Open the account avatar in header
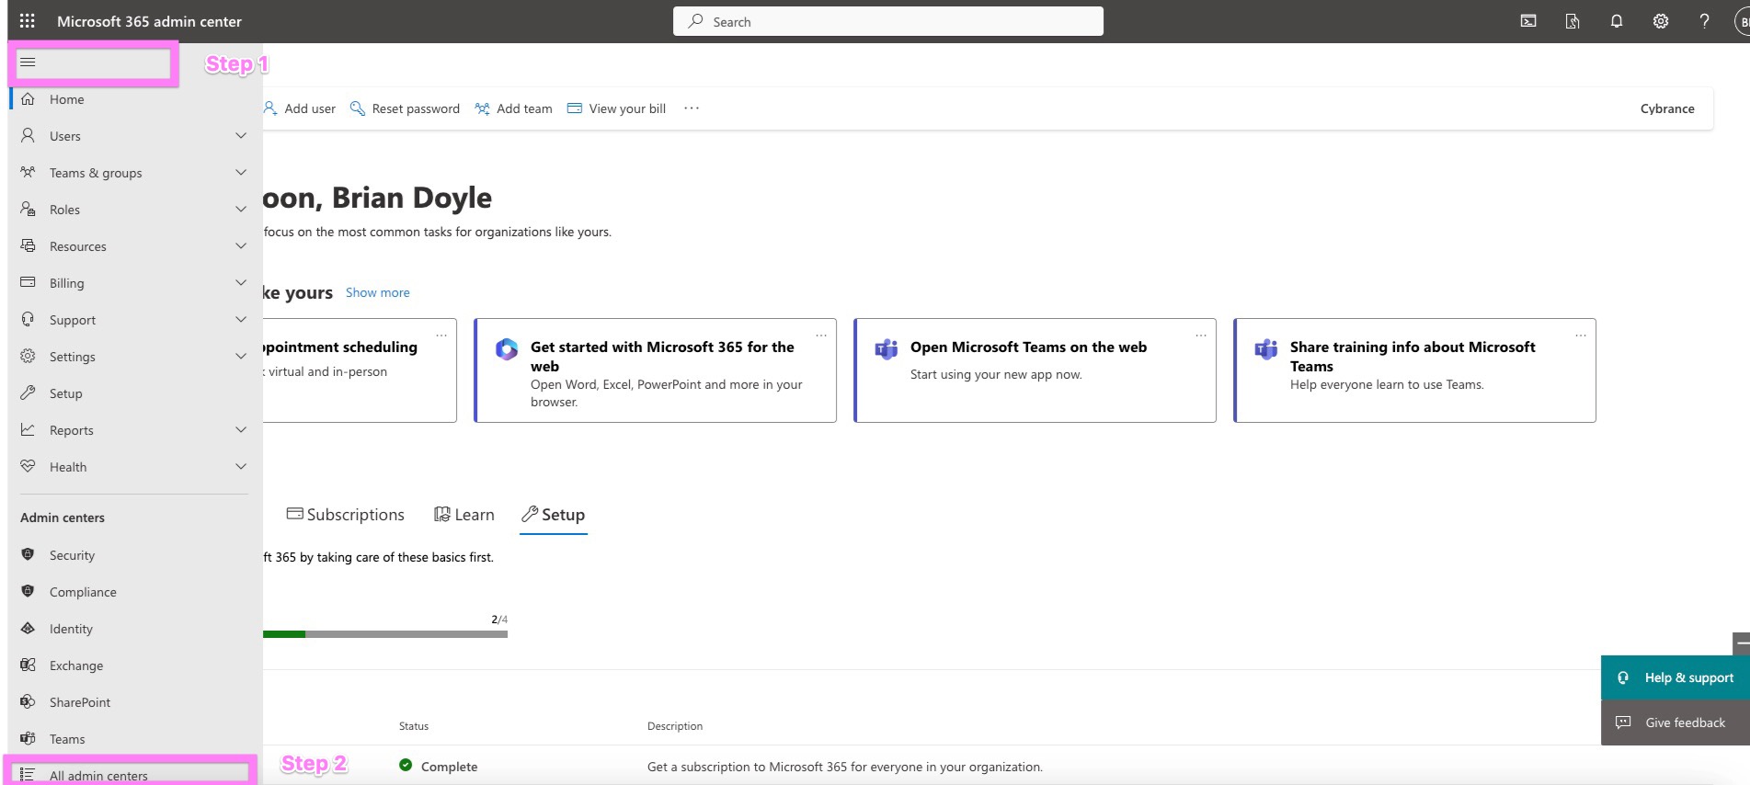Image resolution: width=1750 pixels, height=785 pixels. click(1742, 21)
